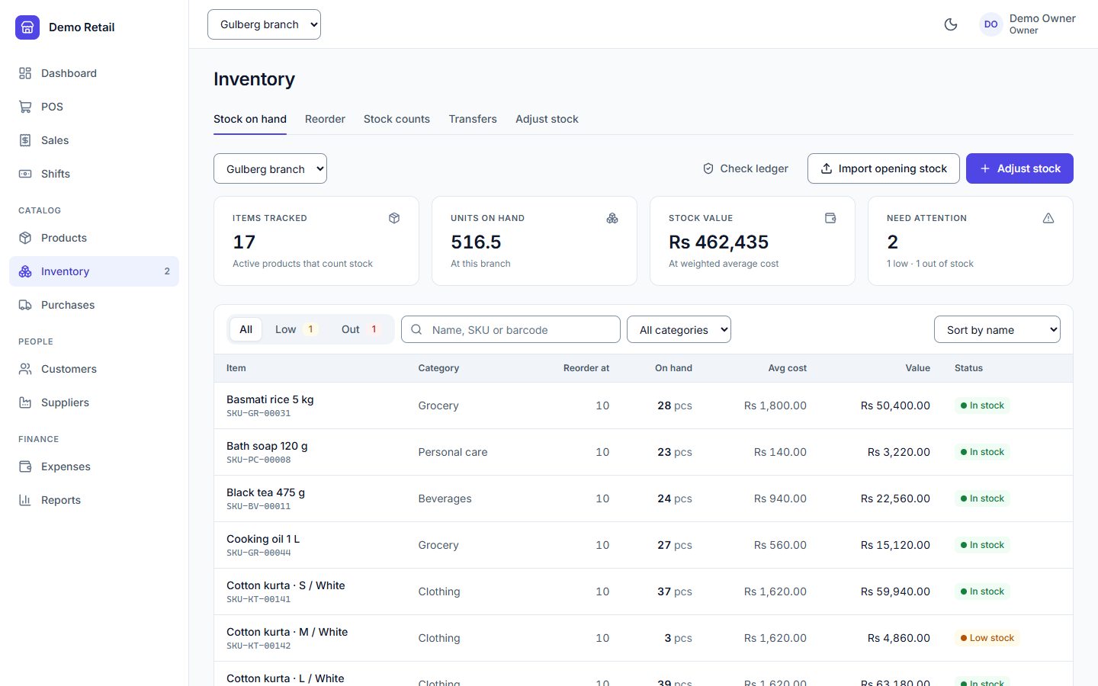The height and width of the screenshot is (686, 1098).
Task: Click the Customers people icon
Action: point(25,369)
